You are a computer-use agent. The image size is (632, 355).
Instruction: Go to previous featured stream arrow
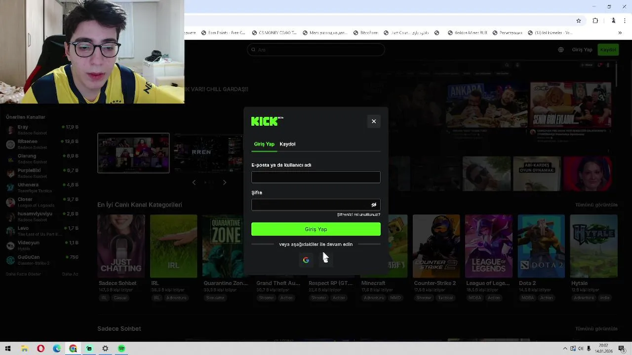click(x=194, y=182)
